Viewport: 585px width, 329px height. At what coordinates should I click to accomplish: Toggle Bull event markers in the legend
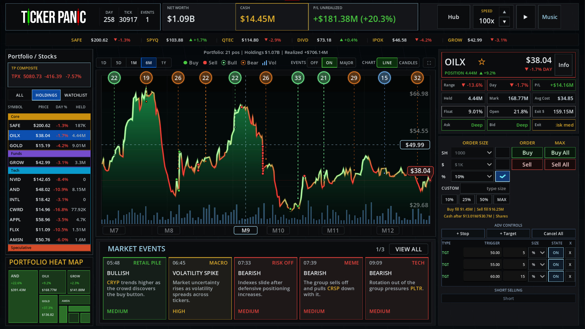coord(229,63)
